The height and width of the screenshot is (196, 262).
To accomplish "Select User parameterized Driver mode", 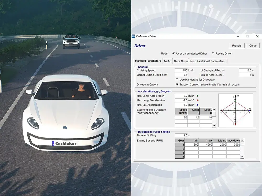I will pos(173,54).
